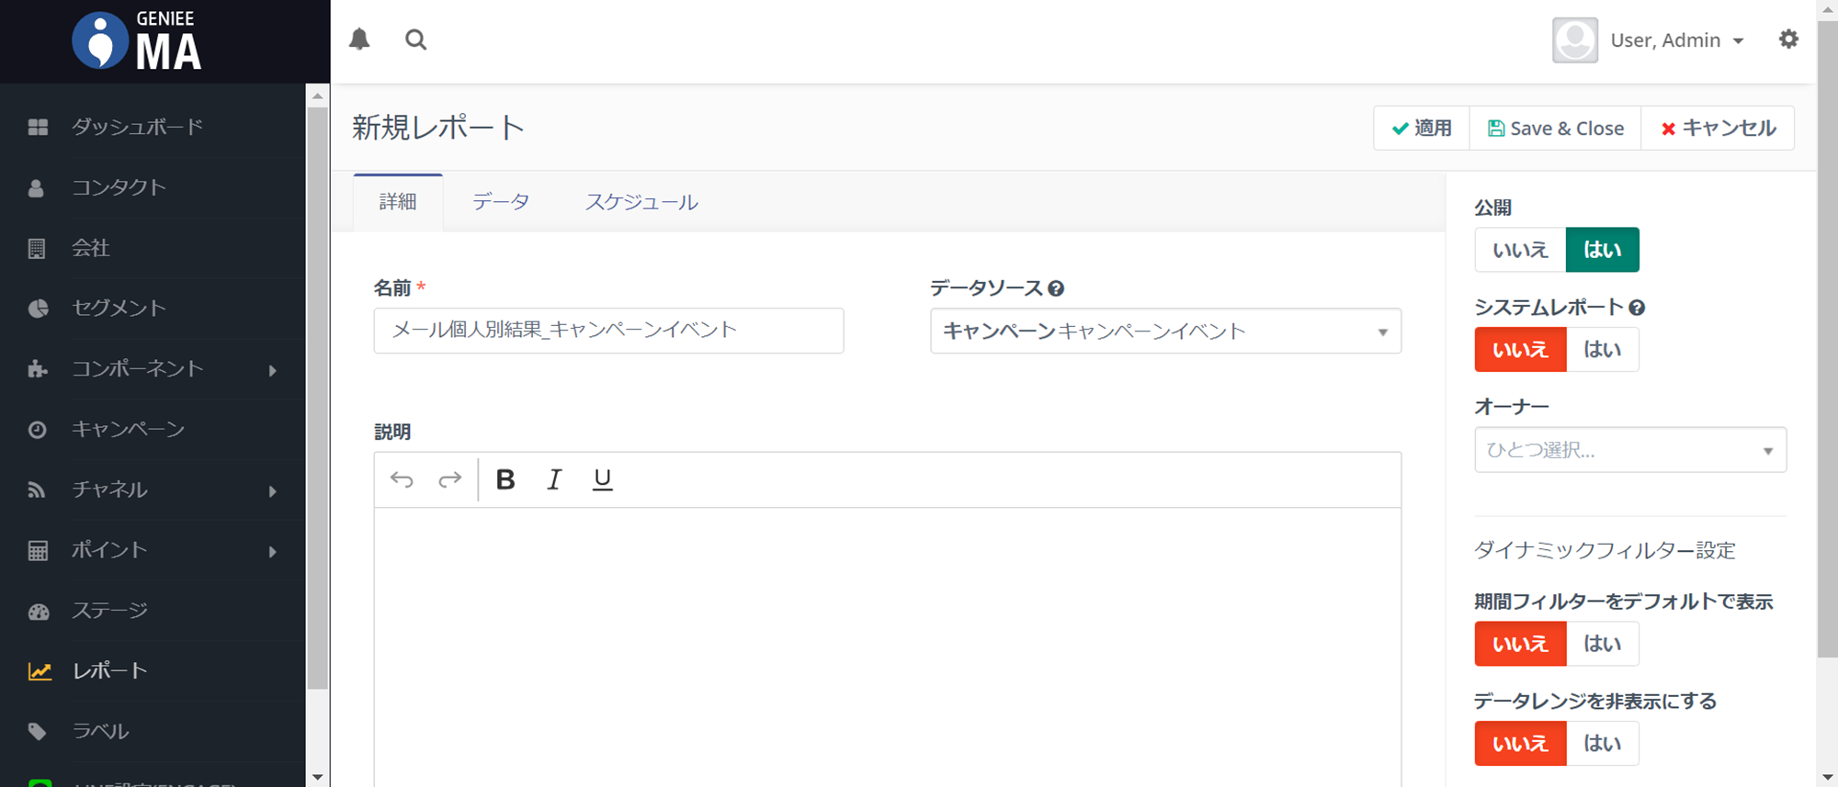Open the User, Admin account menu

(1676, 40)
